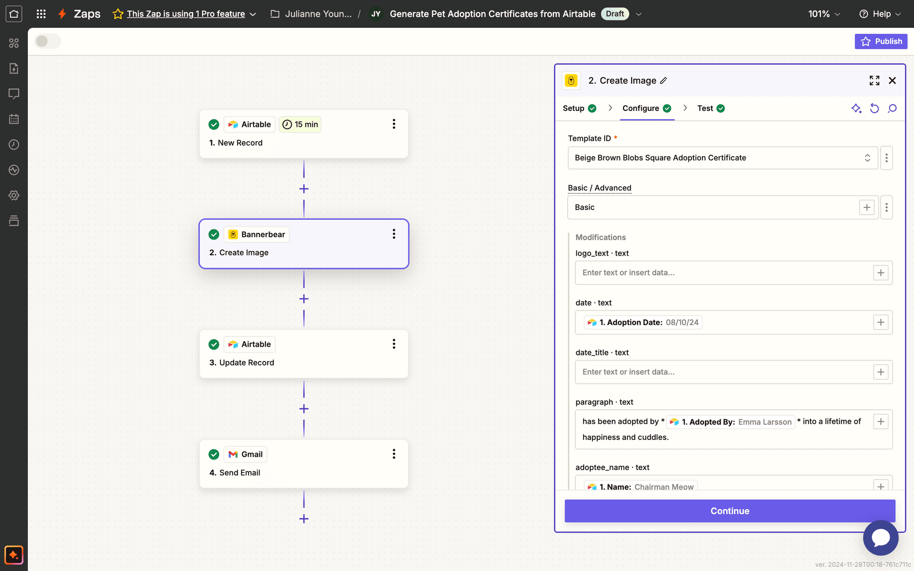Click the edit pencil icon next to Create Image title
914x571 pixels.
click(x=663, y=81)
